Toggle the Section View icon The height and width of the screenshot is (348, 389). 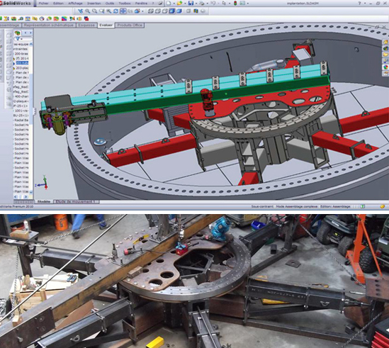point(196,11)
